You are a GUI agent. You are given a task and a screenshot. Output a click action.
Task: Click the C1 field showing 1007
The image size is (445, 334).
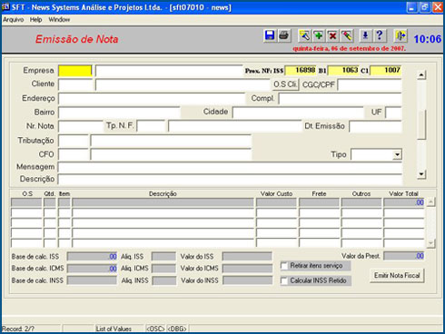tap(386, 70)
